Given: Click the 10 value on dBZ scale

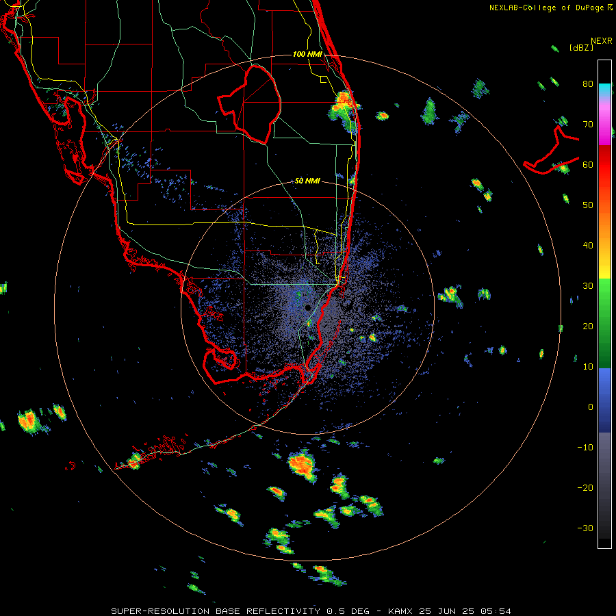Looking at the screenshot, I should (x=588, y=367).
